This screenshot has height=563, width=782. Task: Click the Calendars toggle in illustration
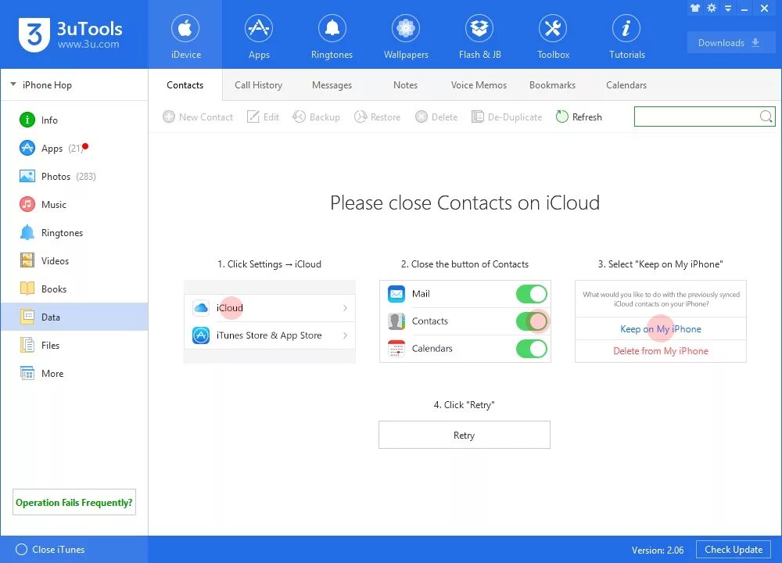click(532, 349)
